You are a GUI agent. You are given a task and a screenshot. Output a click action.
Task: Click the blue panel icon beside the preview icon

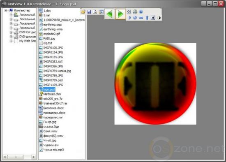click(101, 12)
